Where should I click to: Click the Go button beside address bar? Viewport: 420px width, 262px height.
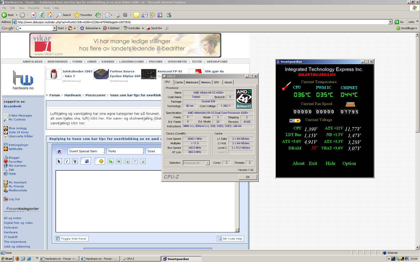399,22
